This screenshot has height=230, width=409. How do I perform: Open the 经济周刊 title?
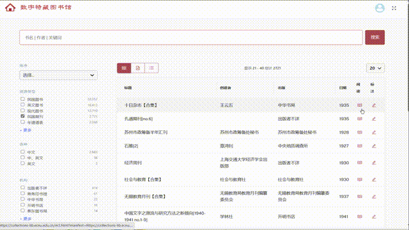133,163
